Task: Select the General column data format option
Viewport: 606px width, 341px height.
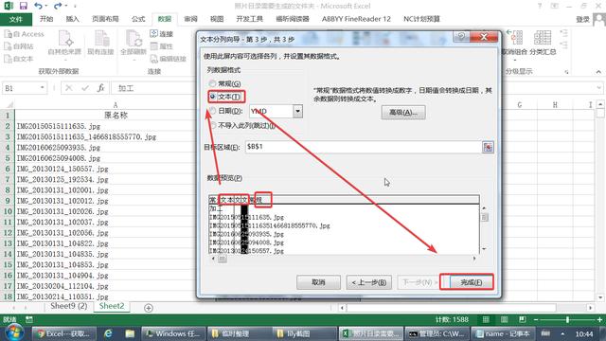Action: coord(225,83)
